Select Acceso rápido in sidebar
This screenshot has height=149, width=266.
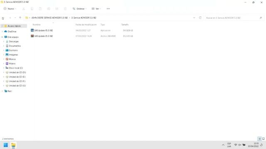pos(14,26)
